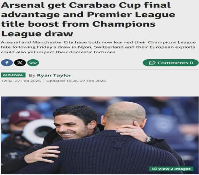Image resolution: width=199 pixels, height=175 pixels.
Task: Select the Updated 16:26 timestamp
Action: pyautogui.click(x=76, y=81)
